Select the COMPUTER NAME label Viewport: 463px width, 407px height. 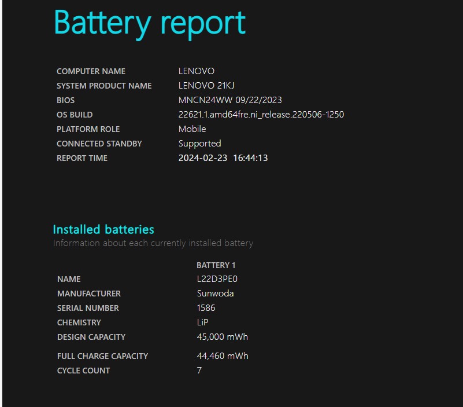click(91, 71)
